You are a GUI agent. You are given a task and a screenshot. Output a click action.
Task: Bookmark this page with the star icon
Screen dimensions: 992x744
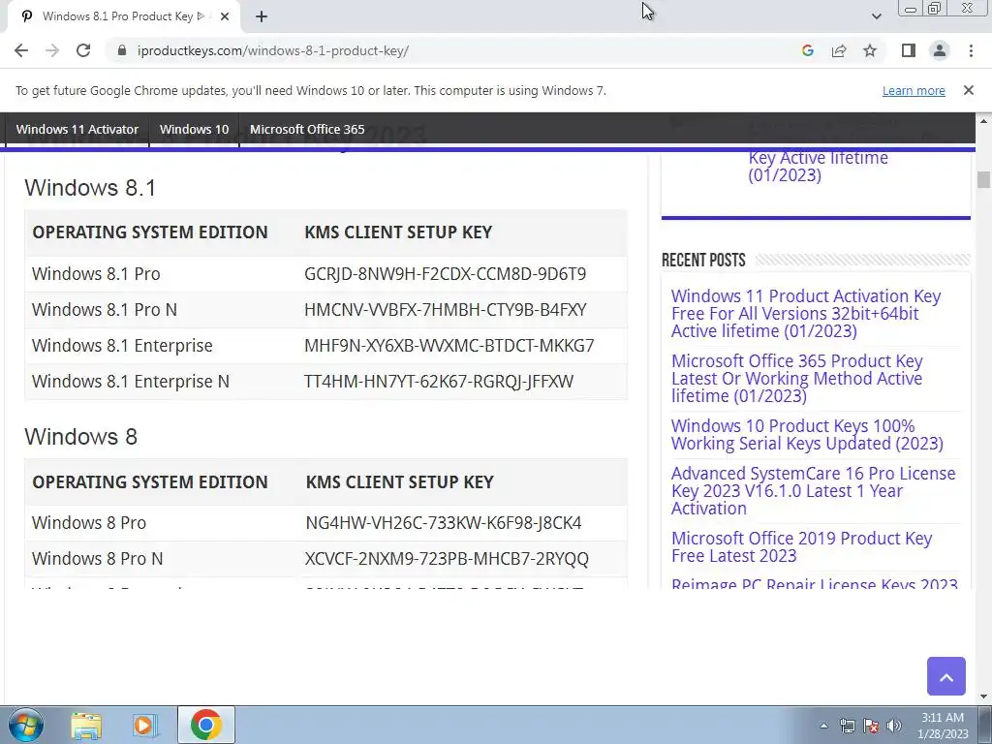870,50
